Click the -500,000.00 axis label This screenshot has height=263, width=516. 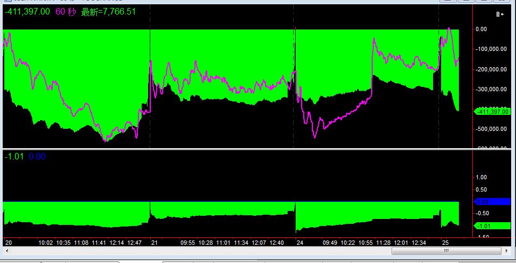pos(491,129)
